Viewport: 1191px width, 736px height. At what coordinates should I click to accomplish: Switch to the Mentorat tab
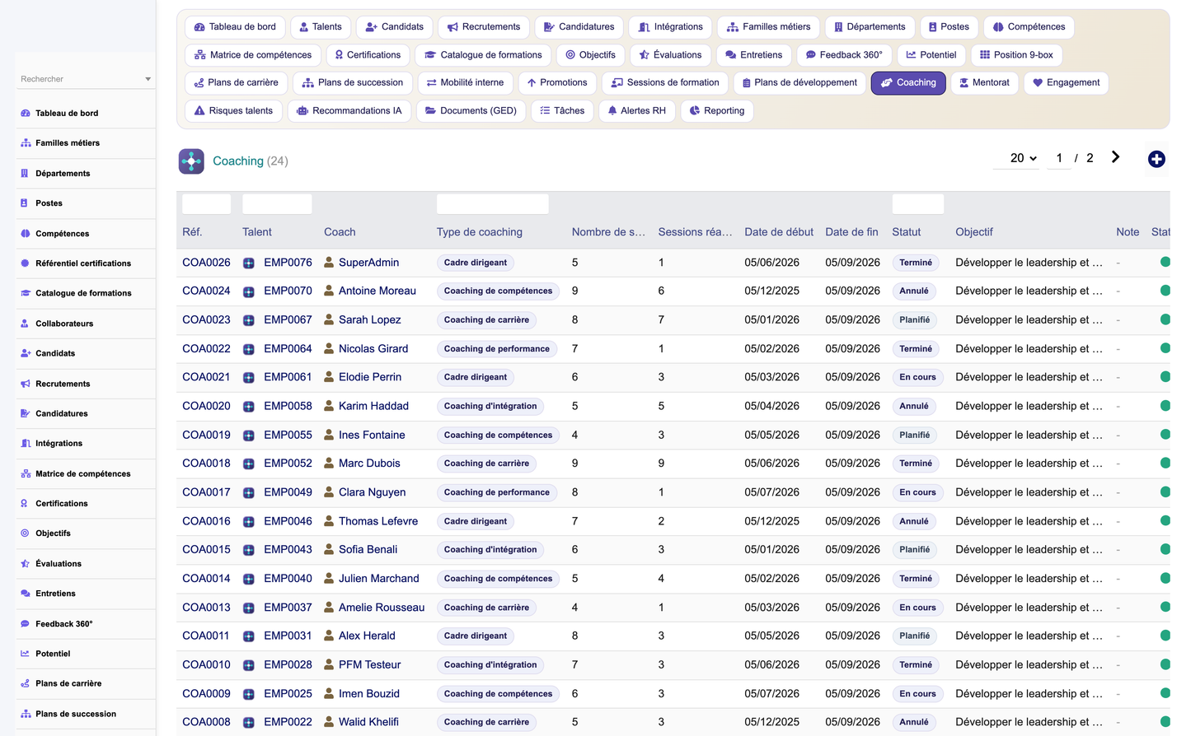point(984,82)
